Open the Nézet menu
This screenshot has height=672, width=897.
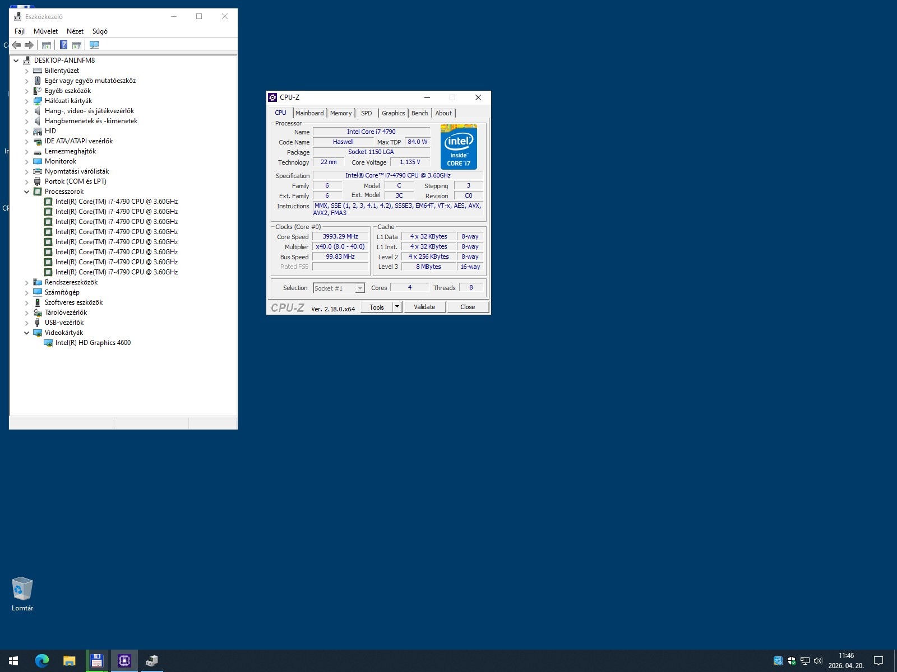75,31
